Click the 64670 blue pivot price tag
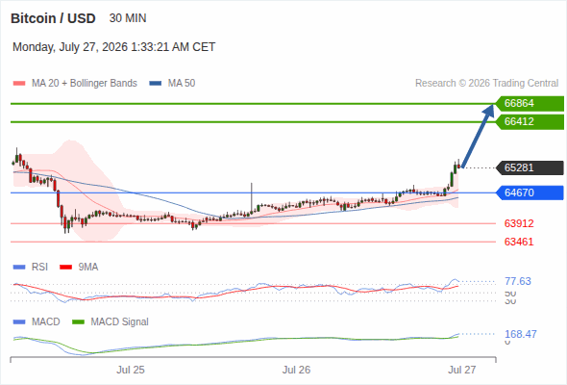 (x=530, y=192)
